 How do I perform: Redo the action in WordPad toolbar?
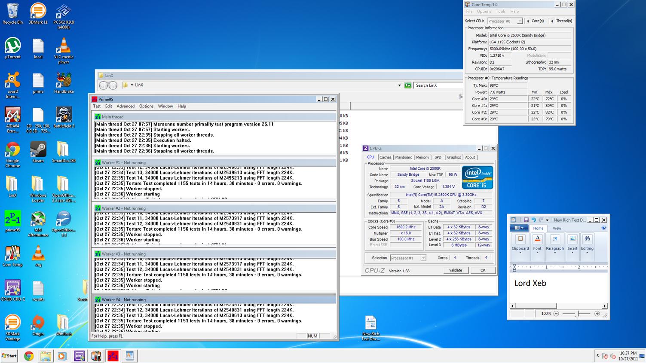pos(541,220)
